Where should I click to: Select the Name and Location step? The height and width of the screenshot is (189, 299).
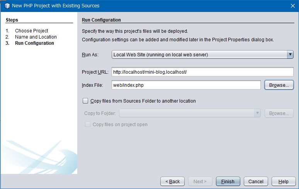(x=36, y=37)
